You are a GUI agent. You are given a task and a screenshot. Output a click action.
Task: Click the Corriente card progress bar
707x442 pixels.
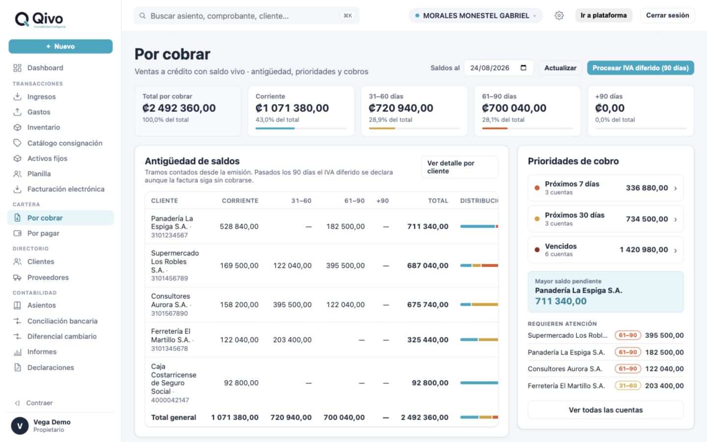pos(301,129)
